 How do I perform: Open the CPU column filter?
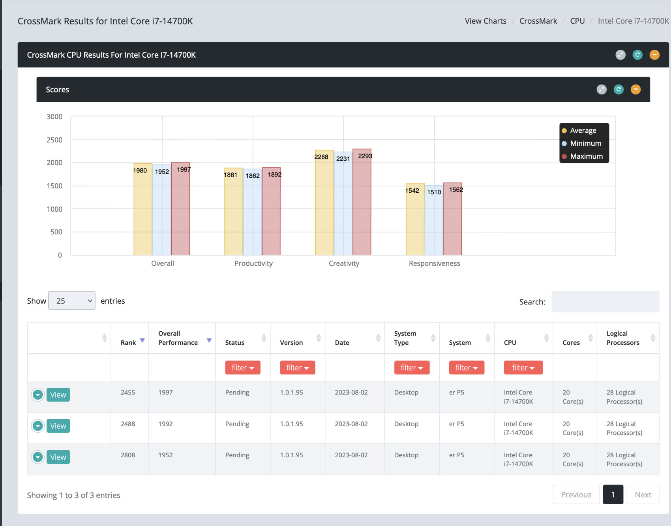[x=523, y=368]
